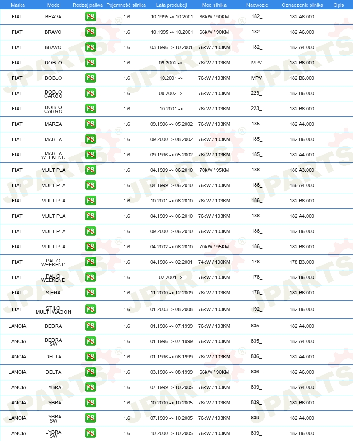Click the LANCIA cell in the DEDRA SW row
This screenshot has width=353, height=441.
18,341
